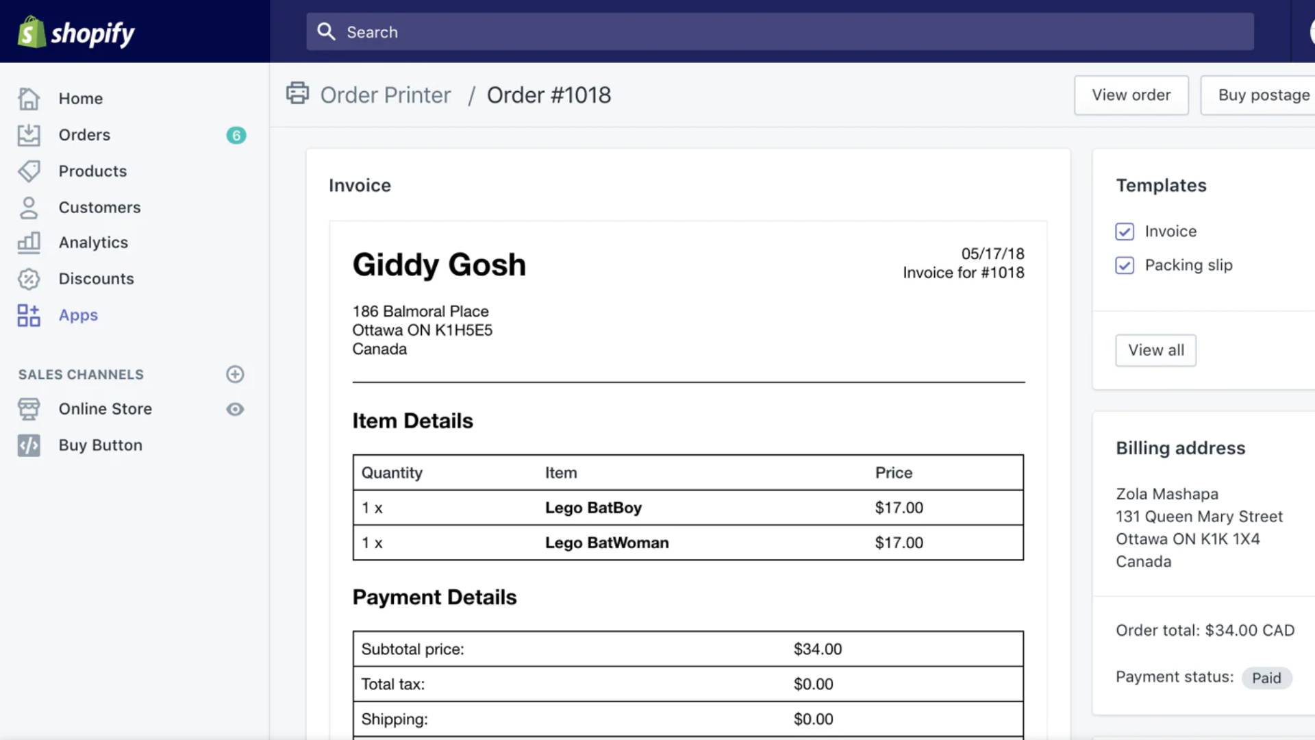Screen dimensions: 1315x740
Task: Click the Discounts badge icon
Action: [x=29, y=279]
